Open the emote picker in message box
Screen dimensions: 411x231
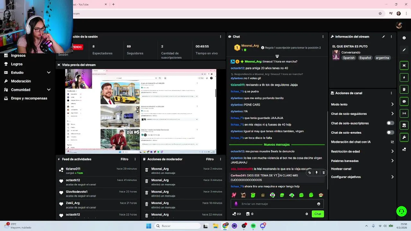pos(319,204)
